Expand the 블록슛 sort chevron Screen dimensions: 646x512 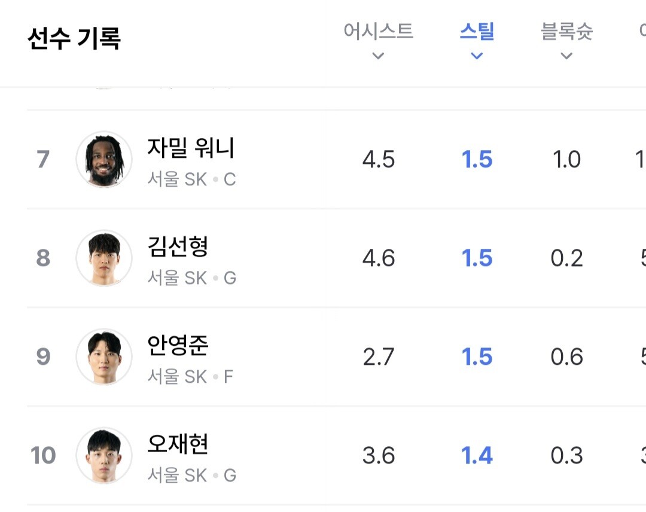(x=566, y=56)
